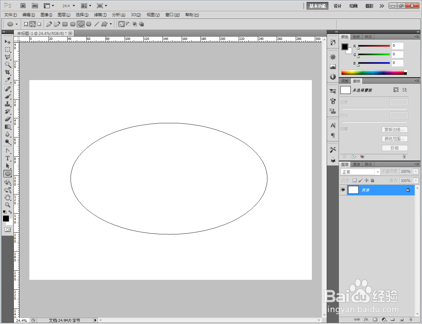This screenshot has width=422, height=324.
Task: Select the Zoom tool in toolbox
Action: click(8, 205)
